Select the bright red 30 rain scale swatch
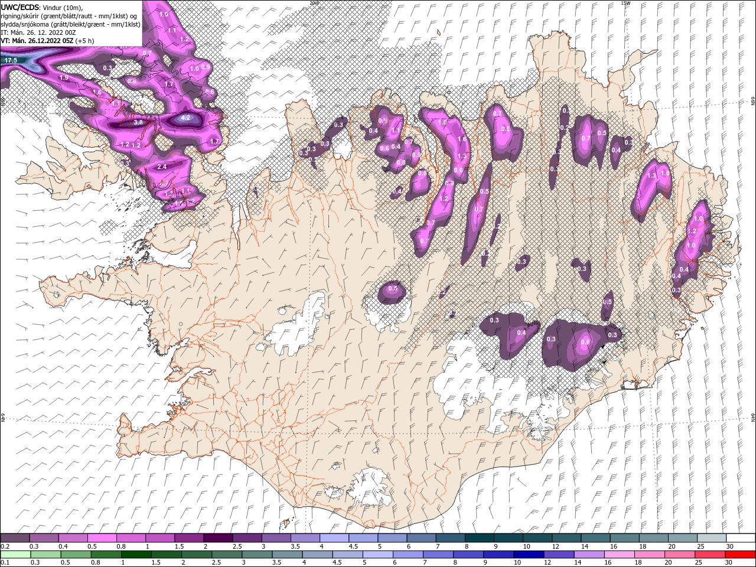 [x=739, y=555]
